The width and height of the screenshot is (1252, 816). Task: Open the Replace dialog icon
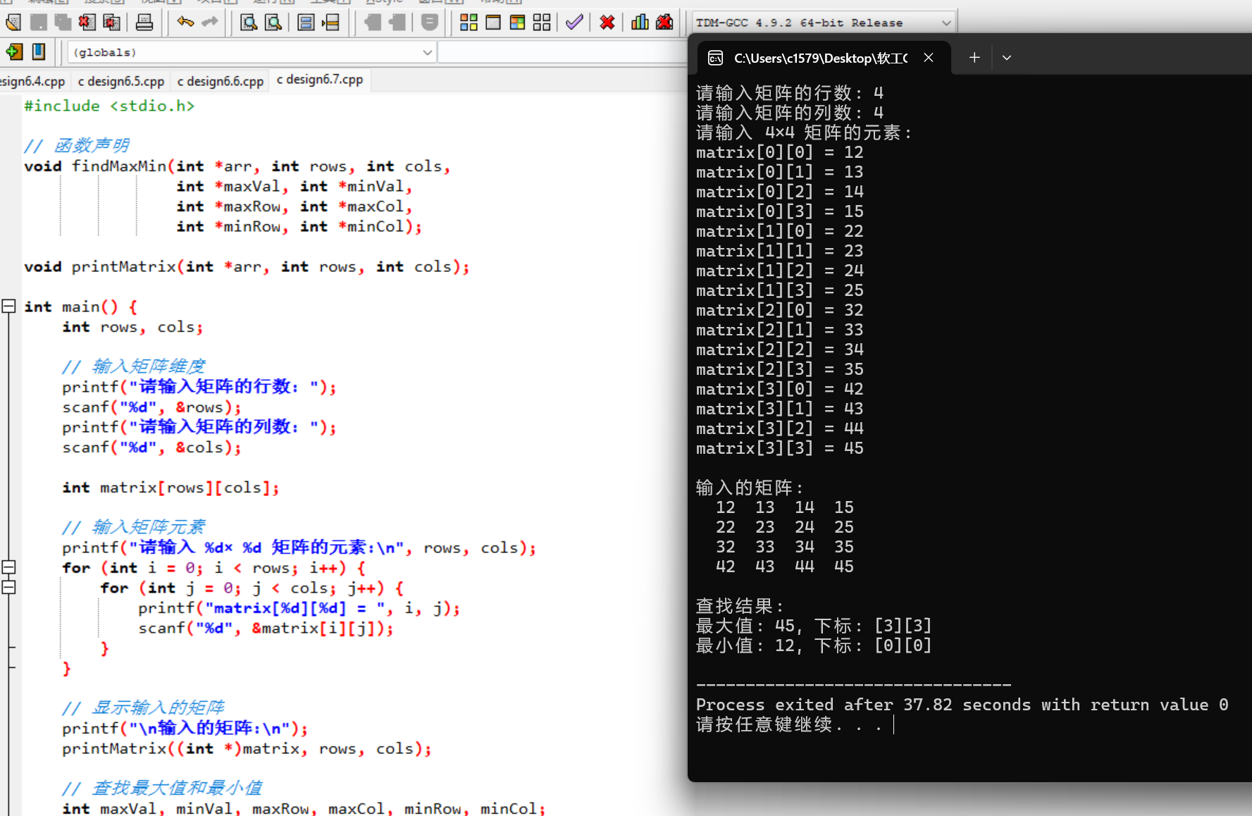tap(273, 23)
